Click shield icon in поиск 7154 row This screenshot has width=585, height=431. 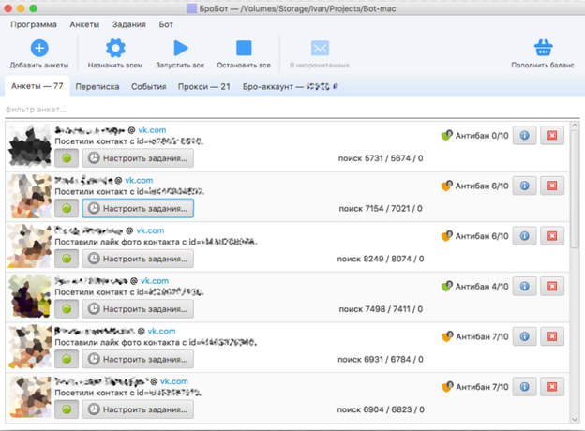coord(446,186)
